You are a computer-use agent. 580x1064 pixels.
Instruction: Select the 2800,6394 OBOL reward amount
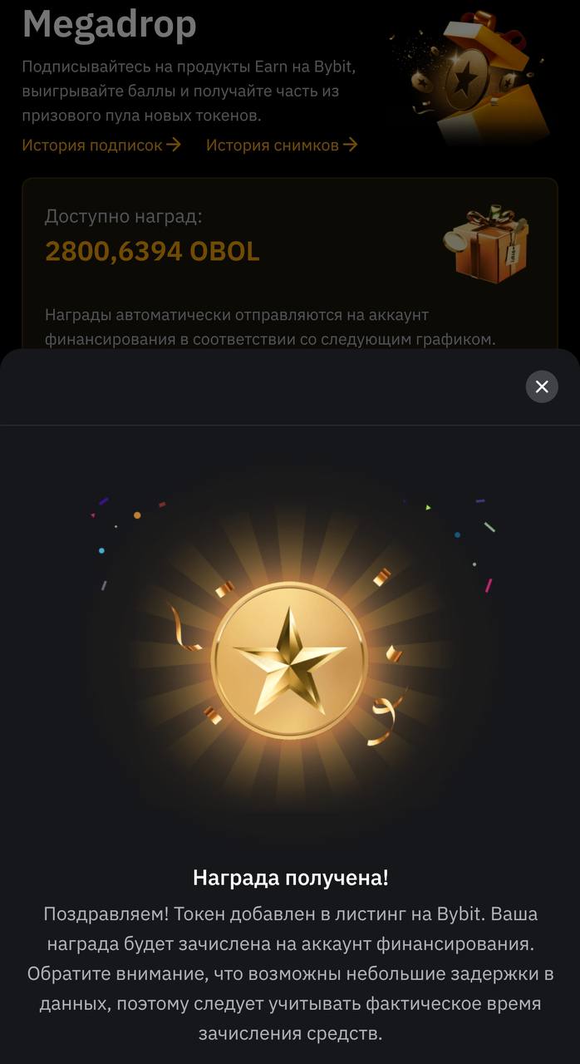click(x=152, y=251)
